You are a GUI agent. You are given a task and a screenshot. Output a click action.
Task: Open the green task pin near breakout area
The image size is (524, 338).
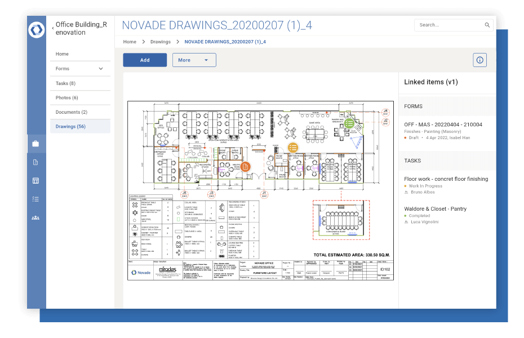[x=349, y=123]
